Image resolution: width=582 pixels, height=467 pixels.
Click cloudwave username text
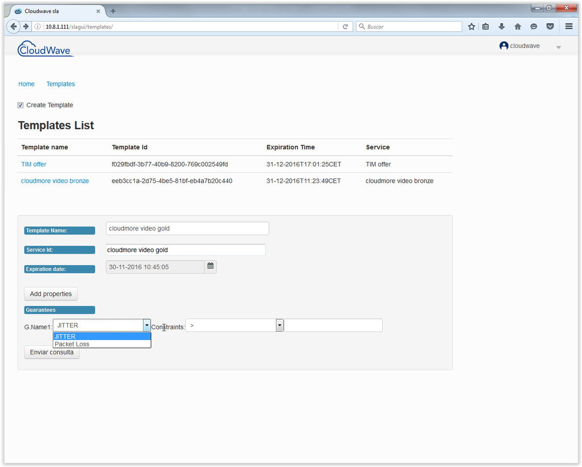pos(525,46)
